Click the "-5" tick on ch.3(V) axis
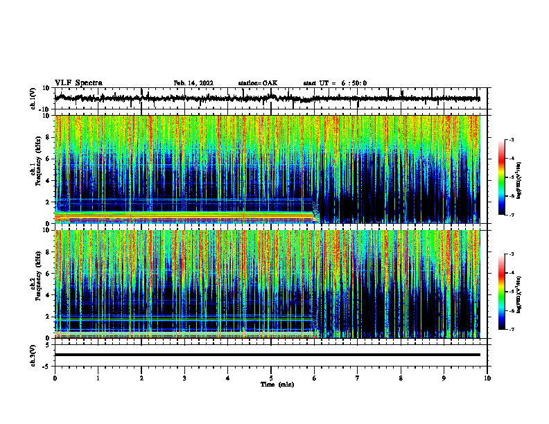549x424 pixels. tap(47, 366)
